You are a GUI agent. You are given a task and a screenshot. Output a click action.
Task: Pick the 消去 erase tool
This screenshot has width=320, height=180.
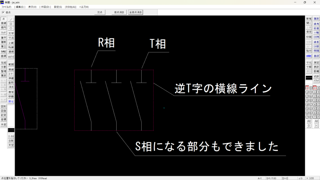click(x=11, y=87)
